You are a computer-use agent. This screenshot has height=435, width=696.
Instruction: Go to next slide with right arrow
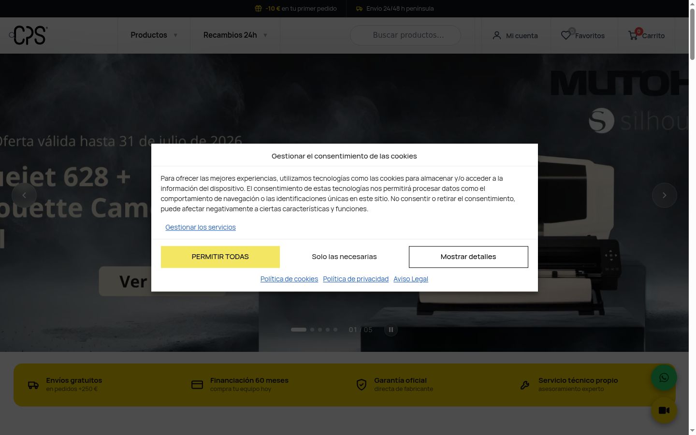665,195
